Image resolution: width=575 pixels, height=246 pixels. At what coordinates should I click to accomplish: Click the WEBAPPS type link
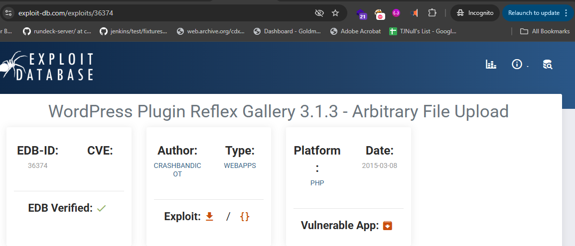(x=240, y=165)
